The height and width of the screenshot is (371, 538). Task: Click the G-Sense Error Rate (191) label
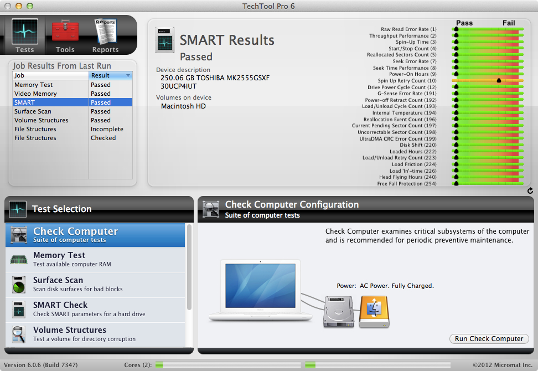pyautogui.click(x=407, y=94)
